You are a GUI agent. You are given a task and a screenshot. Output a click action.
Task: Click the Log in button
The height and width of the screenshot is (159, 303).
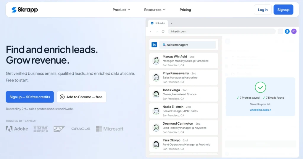coord(263,10)
